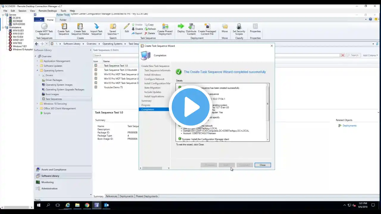The image size is (381, 214).
Task: Open the References bottom tab
Action: (x=111, y=196)
